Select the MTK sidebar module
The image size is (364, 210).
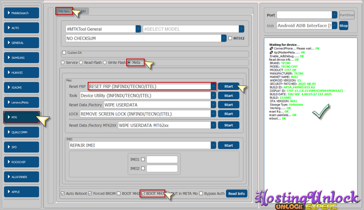(x=22, y=118)
